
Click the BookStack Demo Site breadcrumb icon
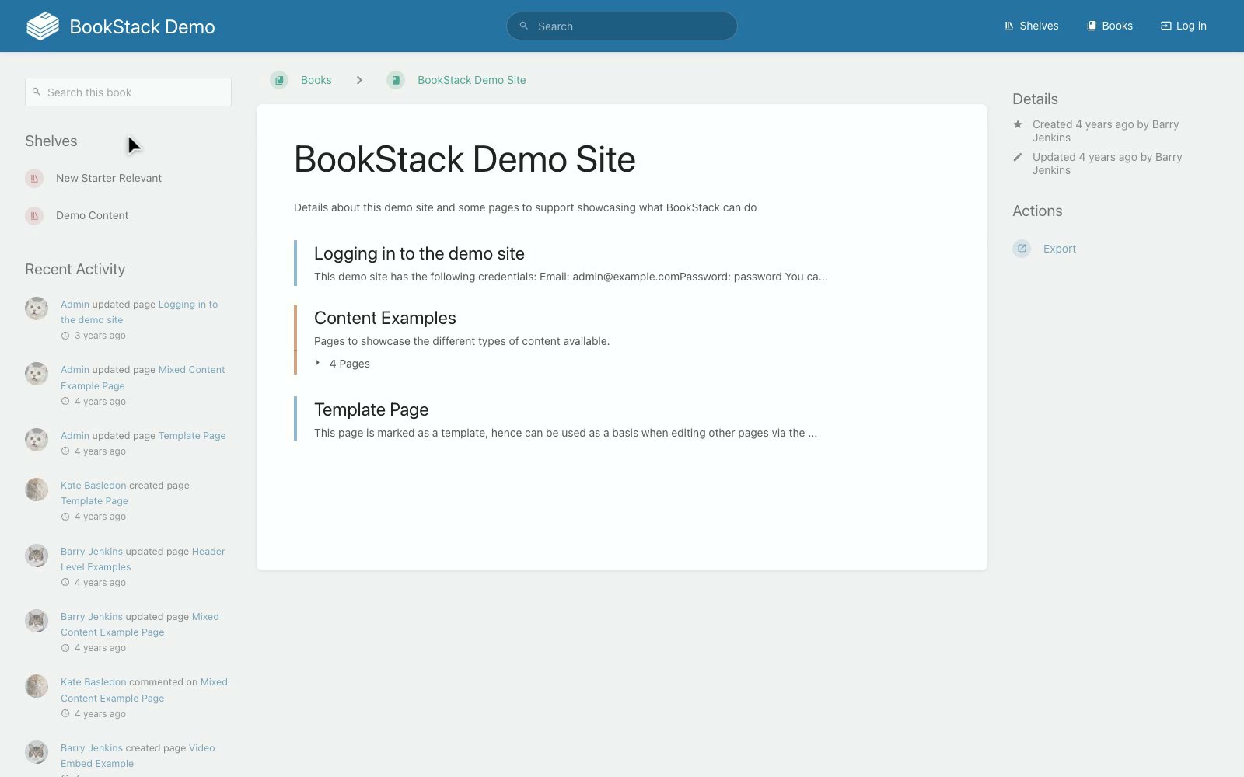[396, 80]
